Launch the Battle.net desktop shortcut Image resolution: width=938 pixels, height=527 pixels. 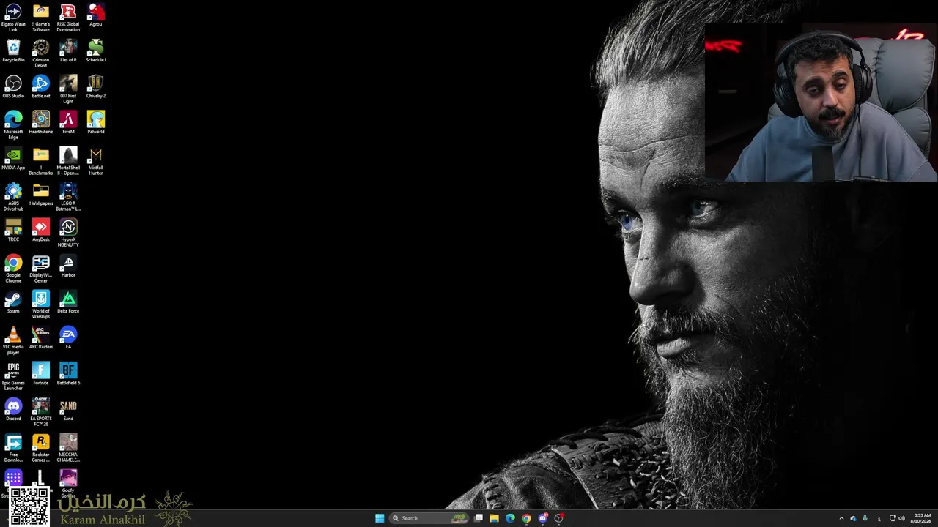(41, 87)
